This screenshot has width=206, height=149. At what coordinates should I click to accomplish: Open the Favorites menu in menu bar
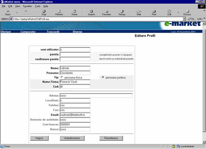[27, 6]
